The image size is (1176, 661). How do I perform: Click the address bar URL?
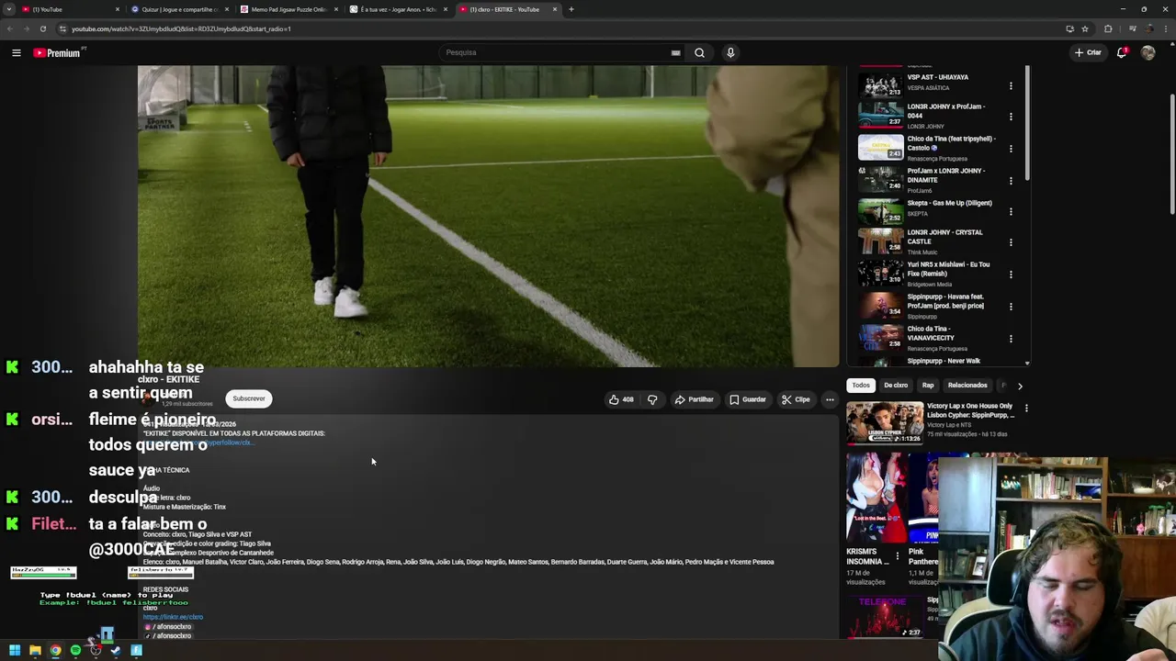pos(181,28)
